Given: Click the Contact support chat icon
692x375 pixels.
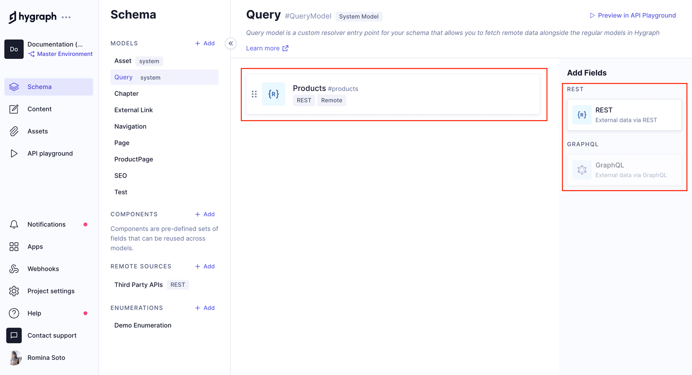Looking at the screenshot, I should pyautogui.click(x=14, y=335).
